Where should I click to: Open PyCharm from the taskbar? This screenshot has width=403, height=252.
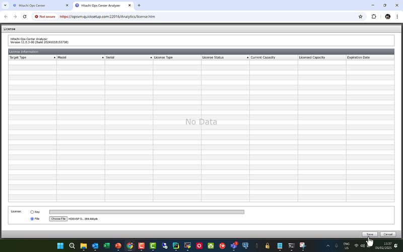click(176, 246)
